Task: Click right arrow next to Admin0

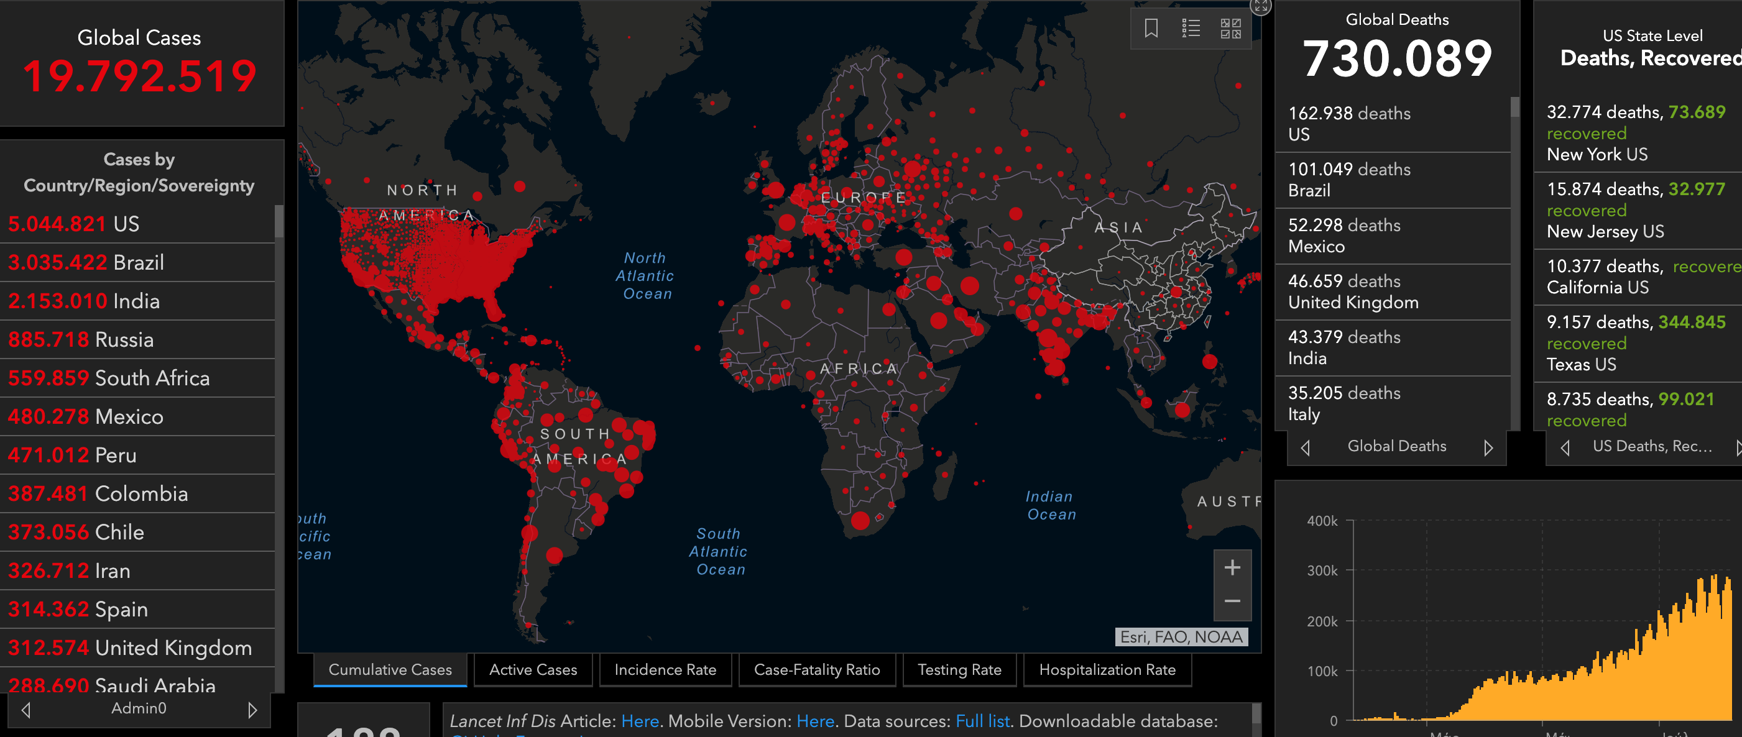Action: pyautogui.click(x=252, y=710)
